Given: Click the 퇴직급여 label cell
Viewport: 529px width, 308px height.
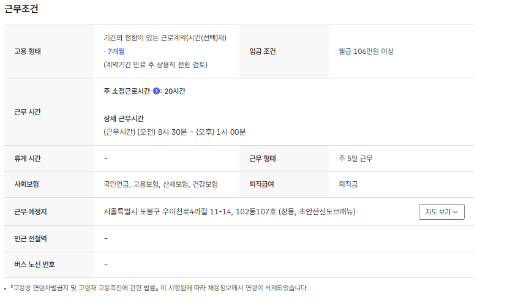Looking at the screenshot, I should pos(263,184).
